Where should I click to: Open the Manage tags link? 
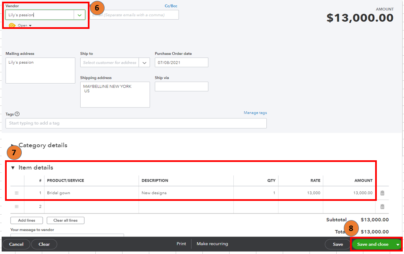tap(255, 113)
